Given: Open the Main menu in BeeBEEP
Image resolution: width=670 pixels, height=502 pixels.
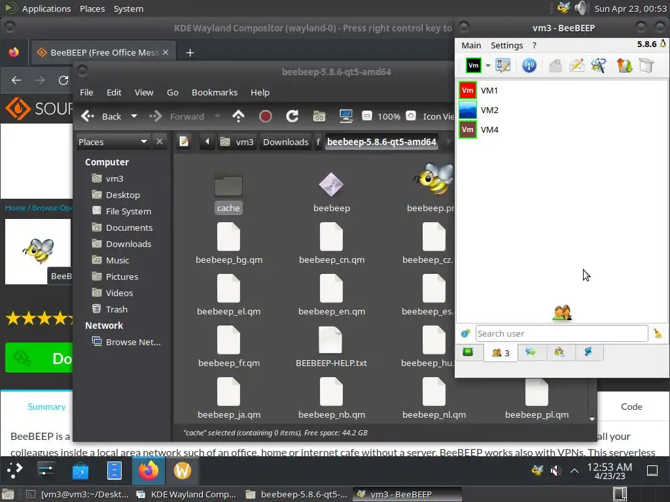Looking at the screenshot, I should [x=471, y=45].
